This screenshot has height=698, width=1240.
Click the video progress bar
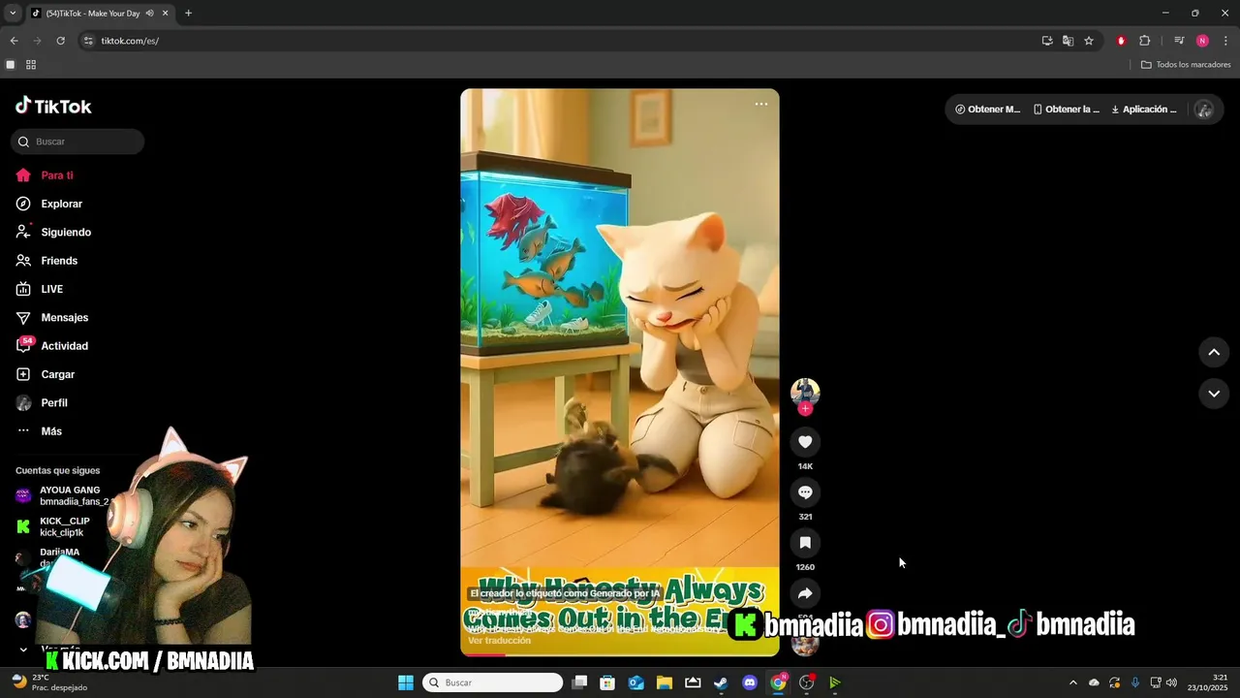coord(620,654)
